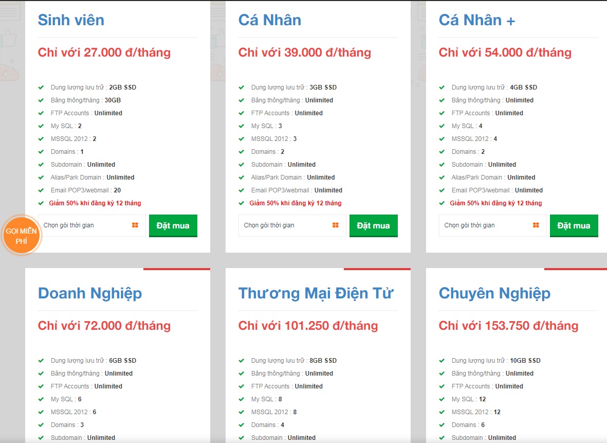Click green checkmark beside Sinh viên 2GB SSD storage
Image resolution: width=607 pixels, height=443 pixels.
41,87
